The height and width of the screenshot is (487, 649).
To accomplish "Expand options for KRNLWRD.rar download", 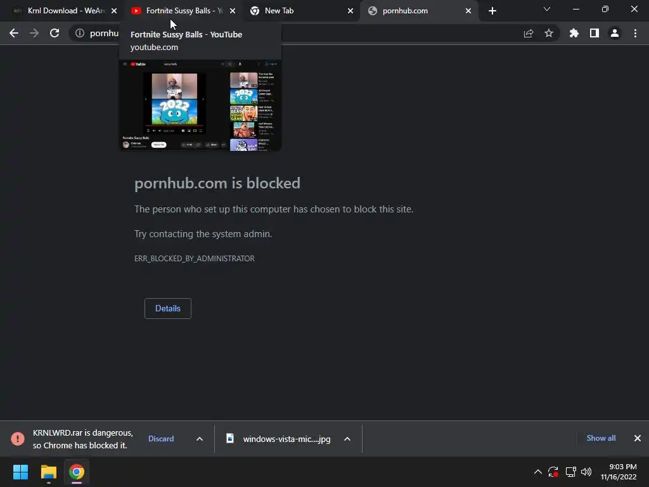I will pos(200,439).
